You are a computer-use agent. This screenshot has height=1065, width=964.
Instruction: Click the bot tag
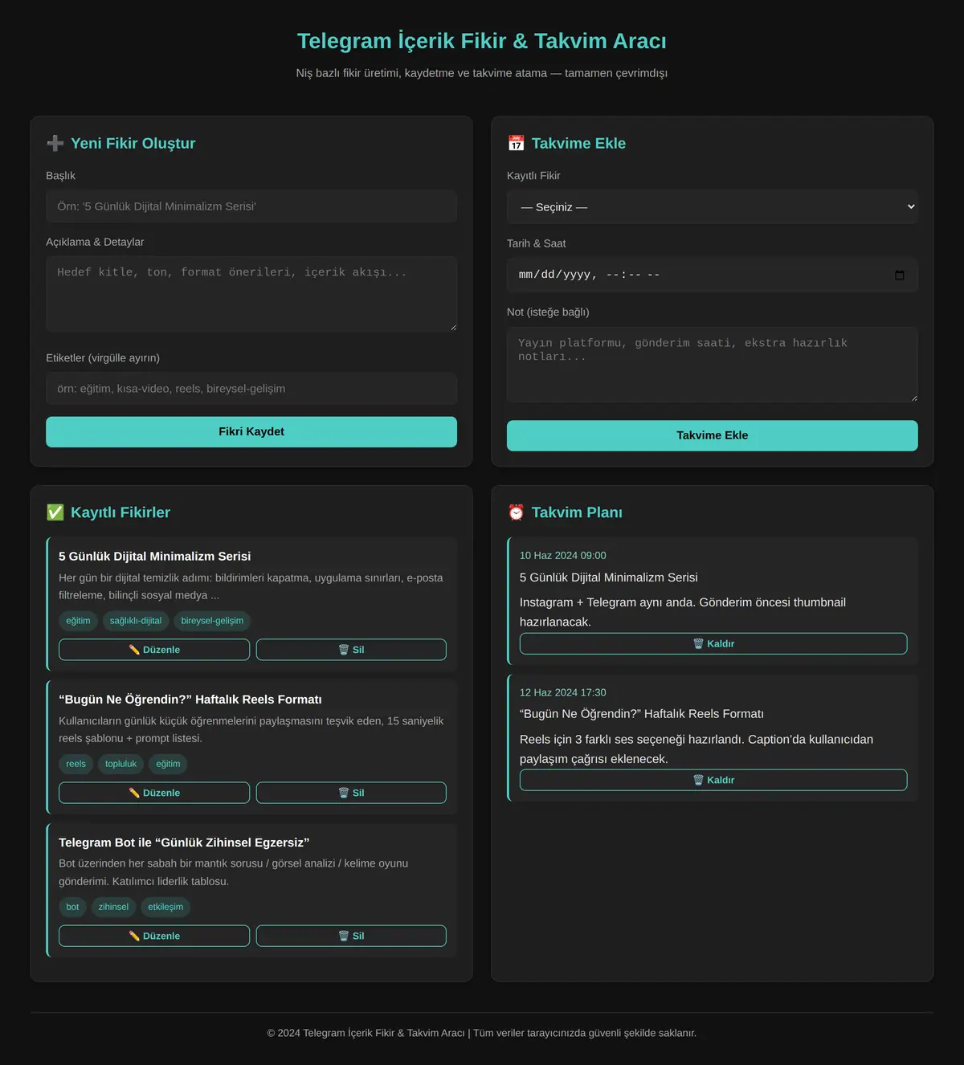coord(73,907)
